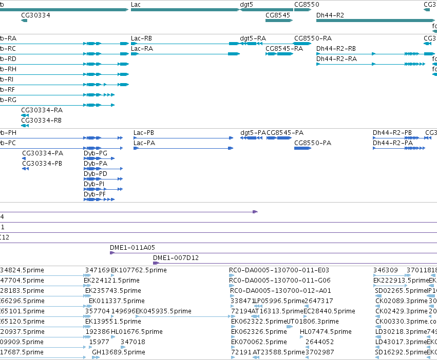This screenshot has width=437, height=360.
Task: Select EST EK062326.5prime
Action: [x=233, y=337]
